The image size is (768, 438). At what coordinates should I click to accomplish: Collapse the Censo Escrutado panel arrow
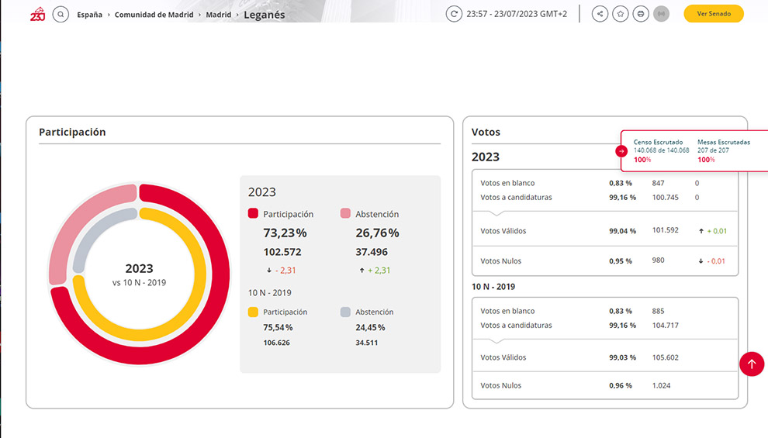pyautogui.click(x=621, y=151)
